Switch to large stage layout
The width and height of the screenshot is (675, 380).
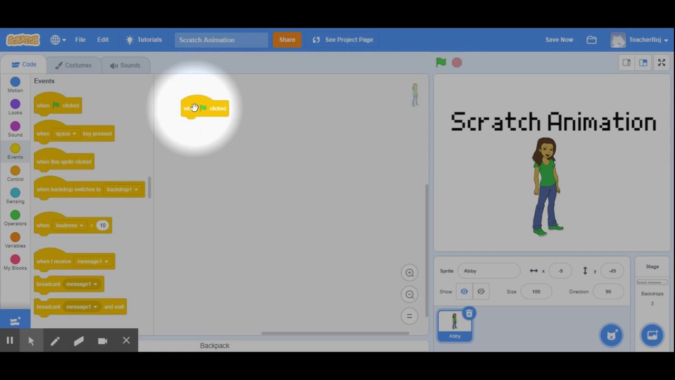[643, 62]
